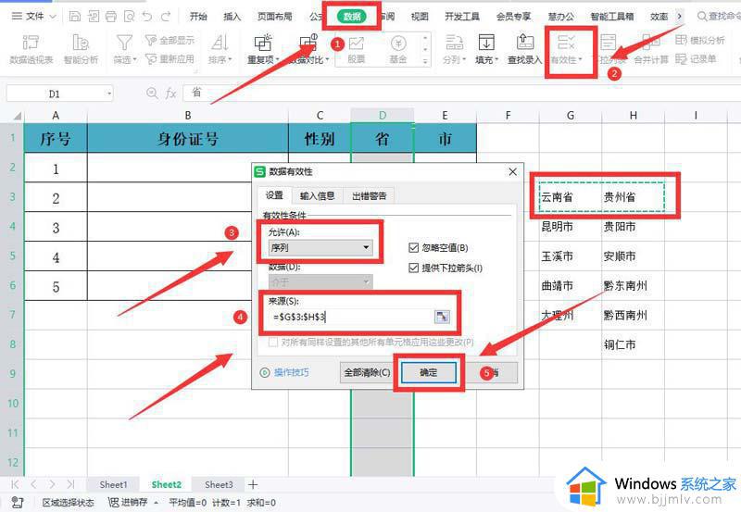Click 记录单 in the ribbon
741x512 pixels.
coord(696,59)
